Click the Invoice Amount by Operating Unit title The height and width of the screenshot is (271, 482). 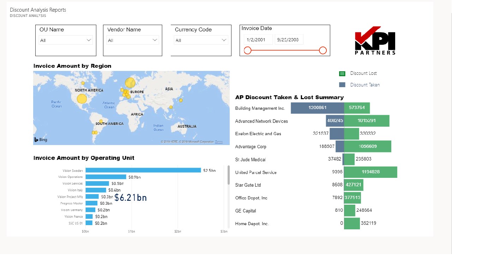click(84, 158)
